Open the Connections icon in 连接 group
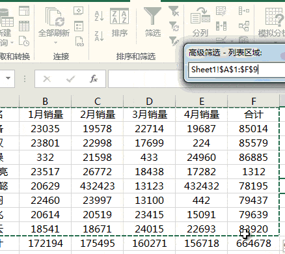Viewport: 285px width, 254px height. [79, 10]
